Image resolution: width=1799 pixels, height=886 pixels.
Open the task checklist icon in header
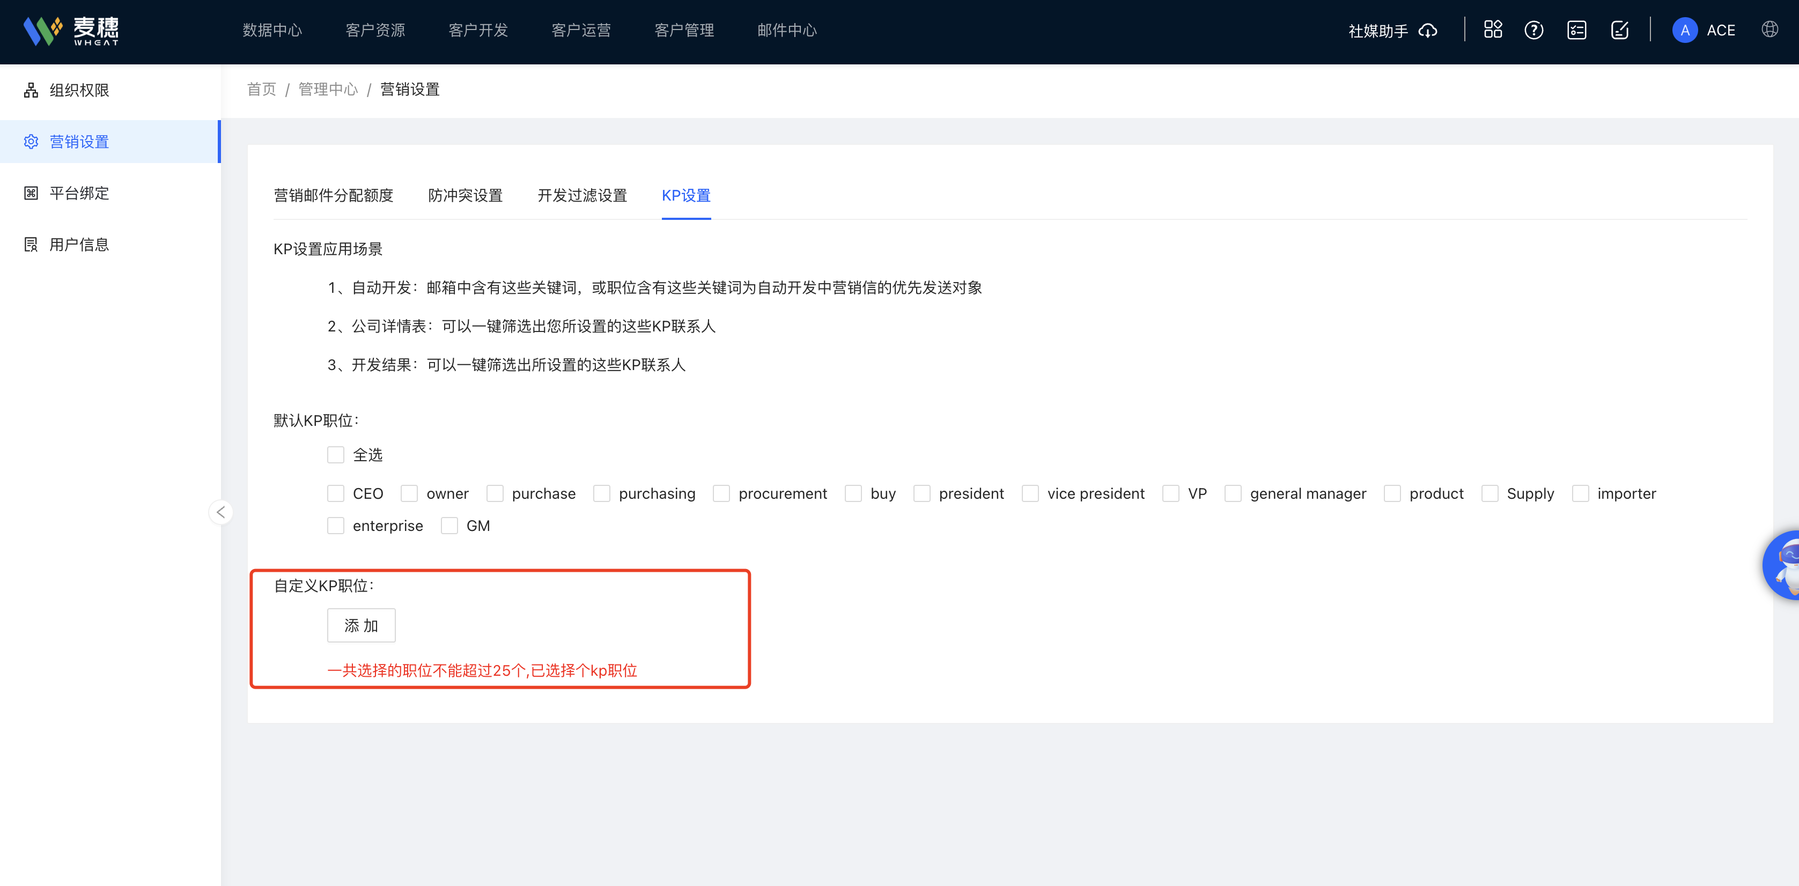(x=1576, y=31)
